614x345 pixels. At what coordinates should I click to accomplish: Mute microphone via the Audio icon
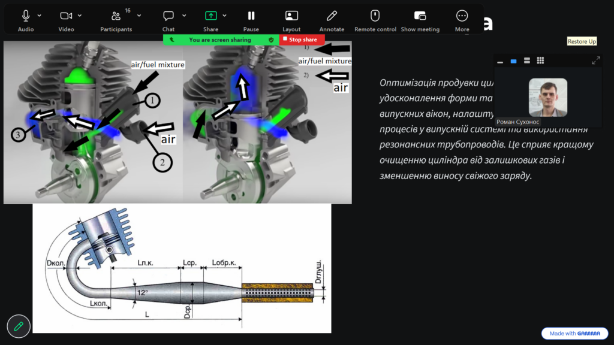point(26,16)
